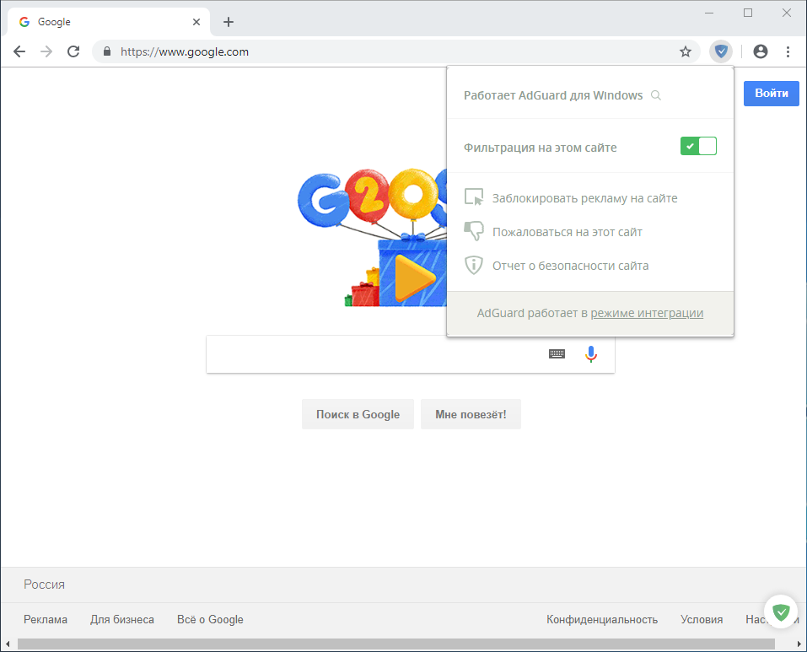The height and width of the screenshot is (652, 807).
Task: Click the "Поиск в Google" button
Action: coord(358,414)
